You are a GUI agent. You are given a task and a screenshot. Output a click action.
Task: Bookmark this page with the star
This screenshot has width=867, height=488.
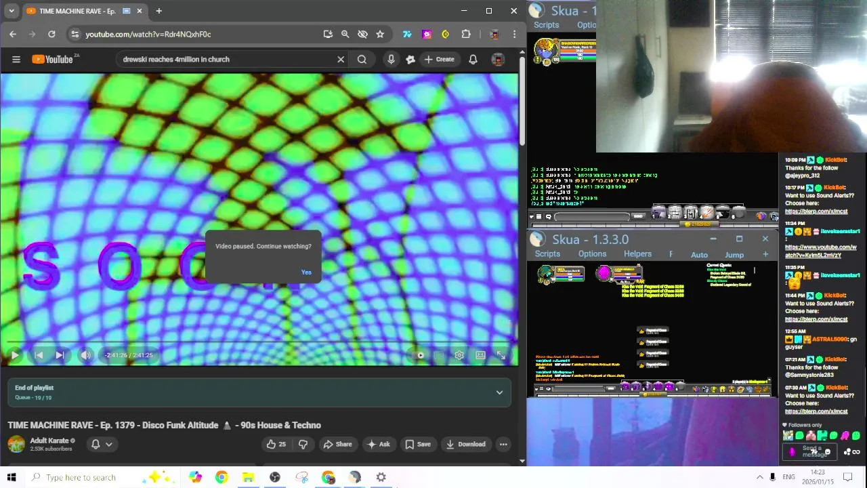[x=380, y=34]
